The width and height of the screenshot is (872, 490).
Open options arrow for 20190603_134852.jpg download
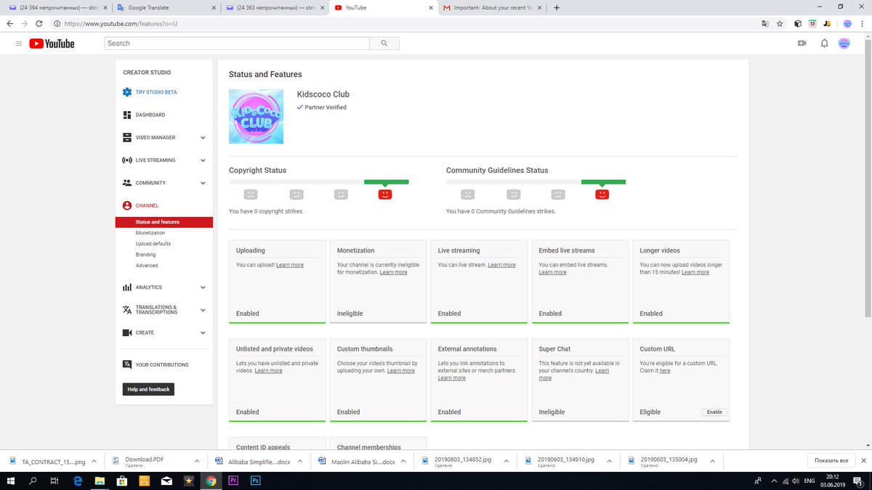506,461
